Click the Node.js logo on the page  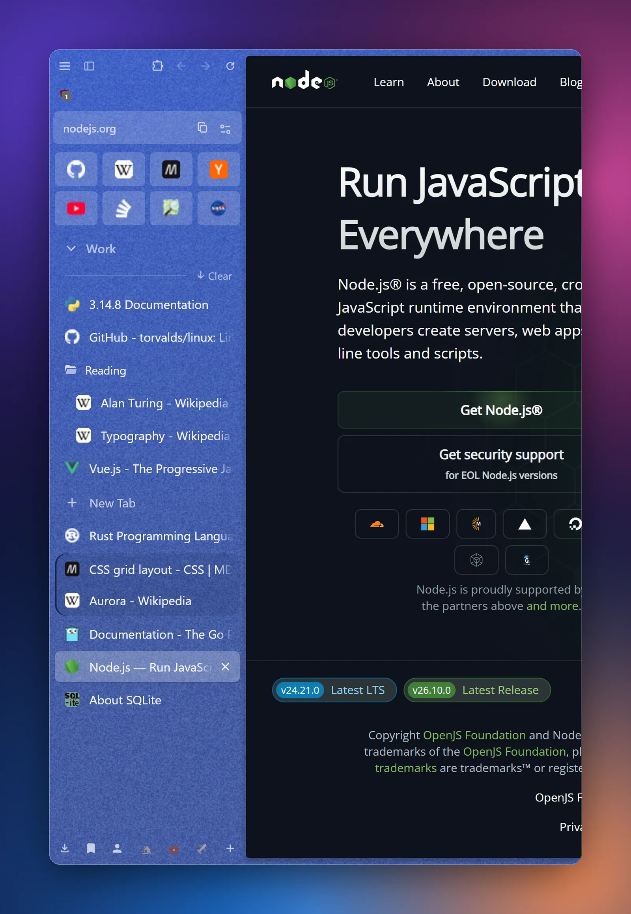pos(304,81)
